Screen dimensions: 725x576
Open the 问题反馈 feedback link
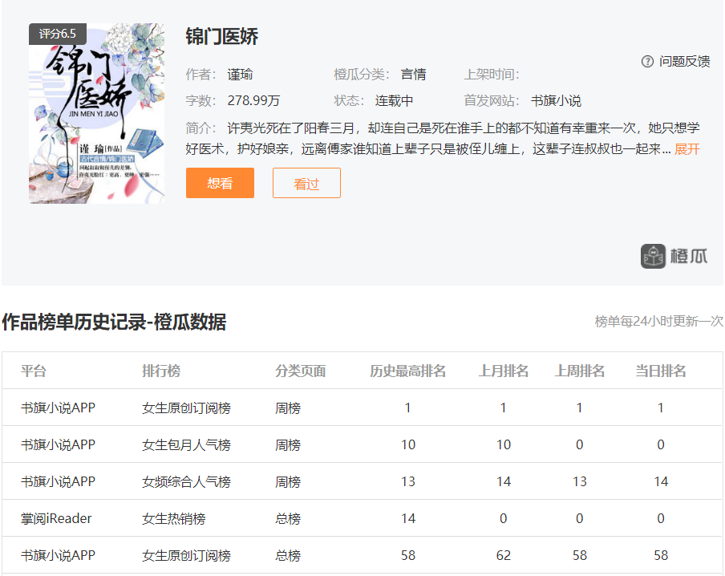[x=684, y=61]
